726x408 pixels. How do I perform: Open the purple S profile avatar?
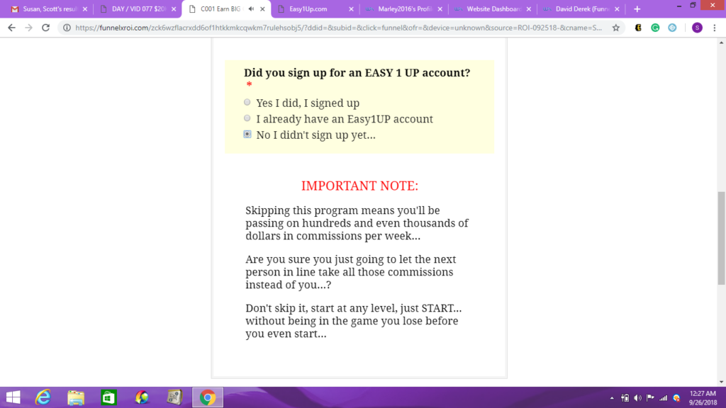point(697,28)
